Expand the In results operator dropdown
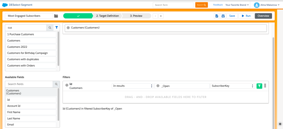Screen dimensions: 283x129 (132, 86)
